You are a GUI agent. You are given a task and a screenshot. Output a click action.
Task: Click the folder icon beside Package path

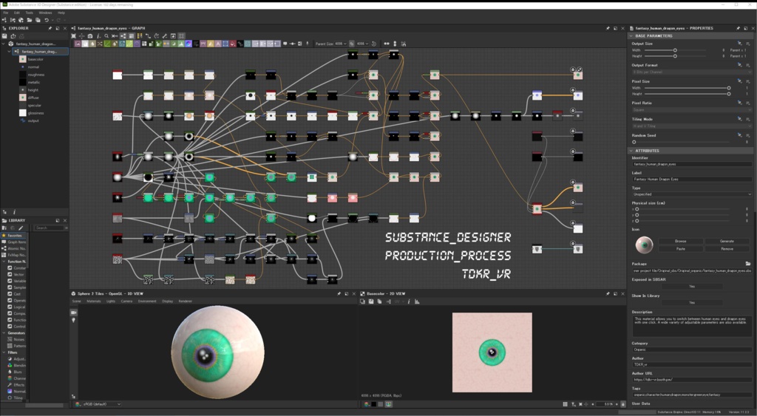point(748,264)
